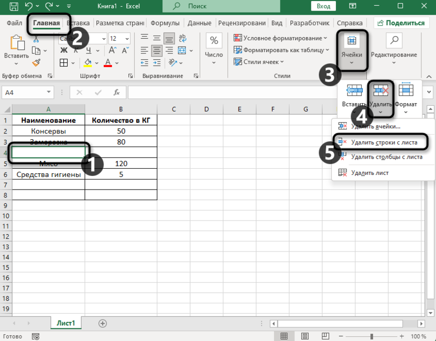Open the Число number format group
This screenshot has height=341, width=436.
214,49
